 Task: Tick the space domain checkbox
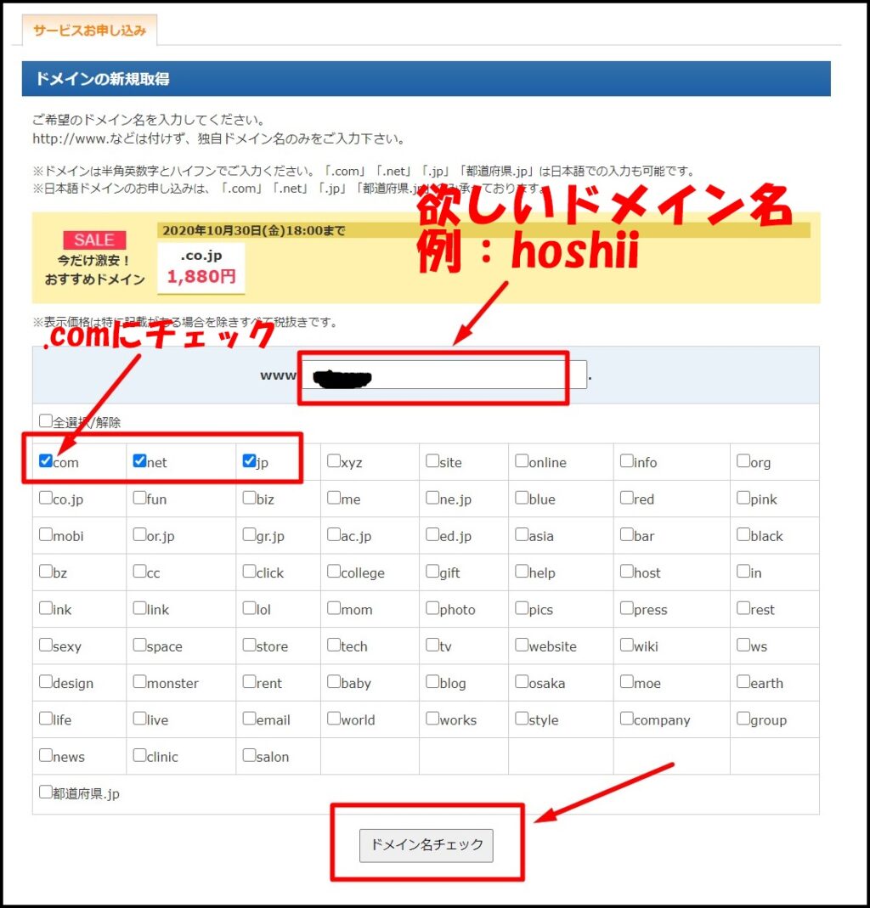click(x=139, y=645)
